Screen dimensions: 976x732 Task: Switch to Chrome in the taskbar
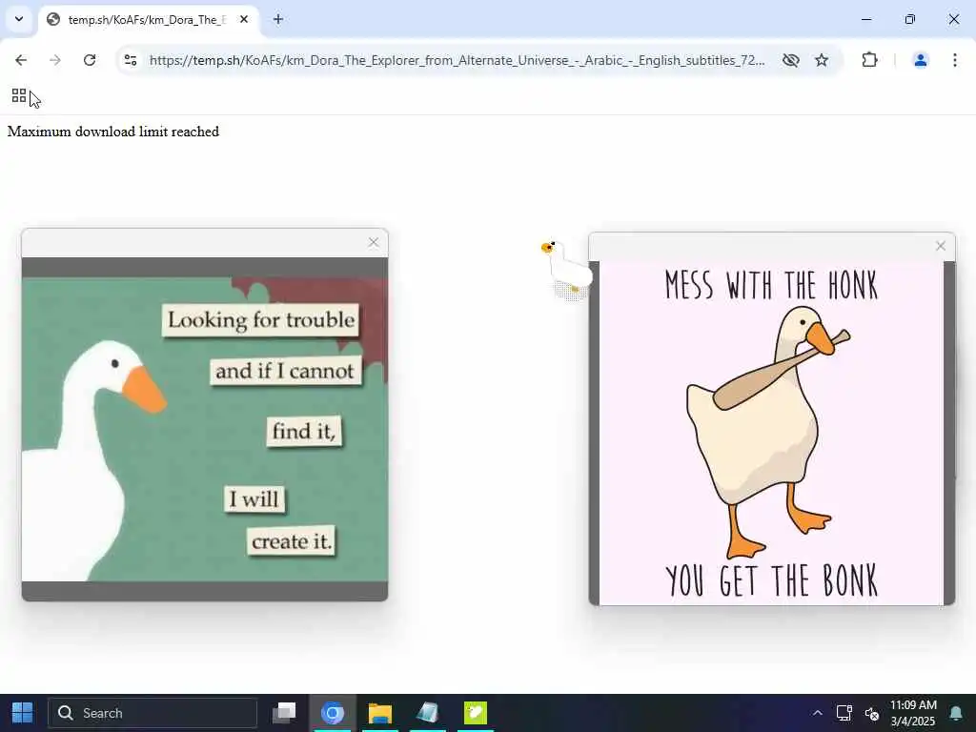[x=333, y=713]
